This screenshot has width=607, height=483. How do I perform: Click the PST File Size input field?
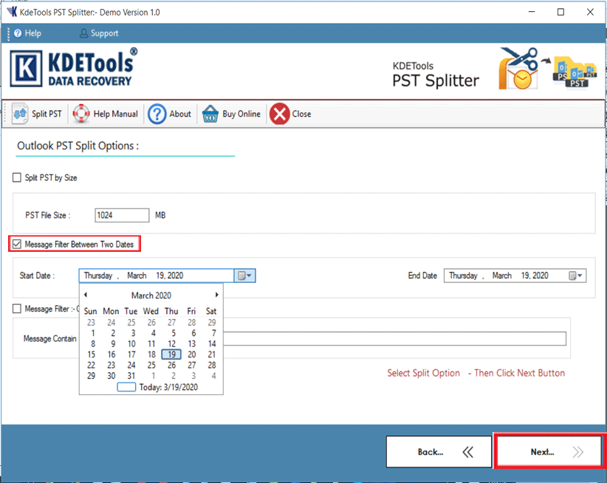click(x=122, y=215)
